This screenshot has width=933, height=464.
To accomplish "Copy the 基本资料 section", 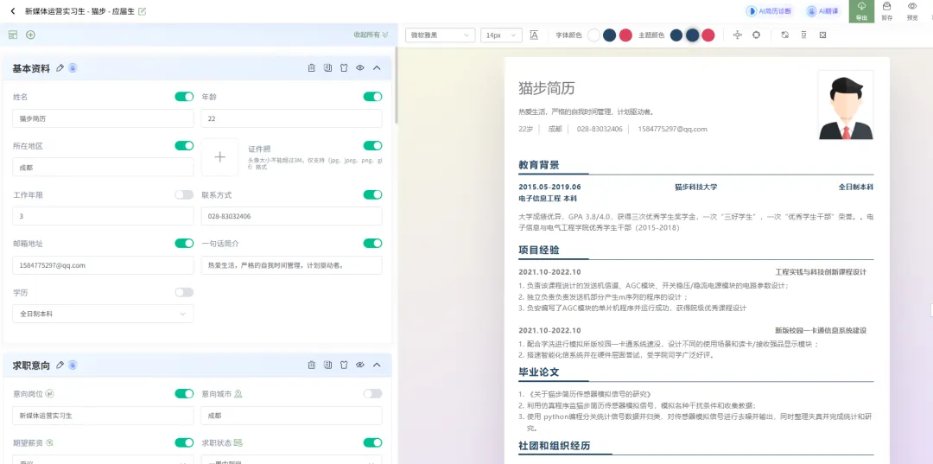I will coord(327,67).
